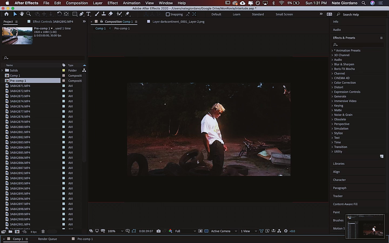Show more workspaces via double chevron
The image size is (389, 243).
pyautogui.click(x=321, y=14)
